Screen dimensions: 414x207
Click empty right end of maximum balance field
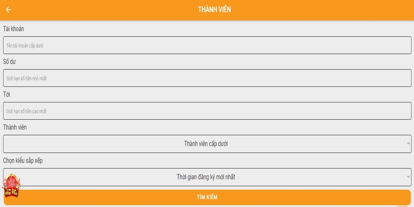(383, 111)
